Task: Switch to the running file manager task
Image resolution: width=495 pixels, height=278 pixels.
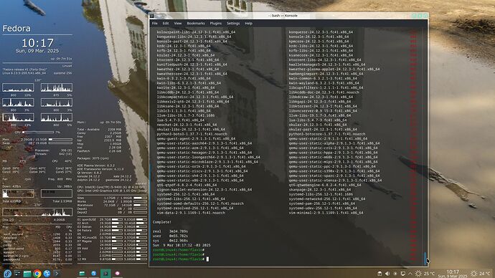Action: click(x=82, y=274)
